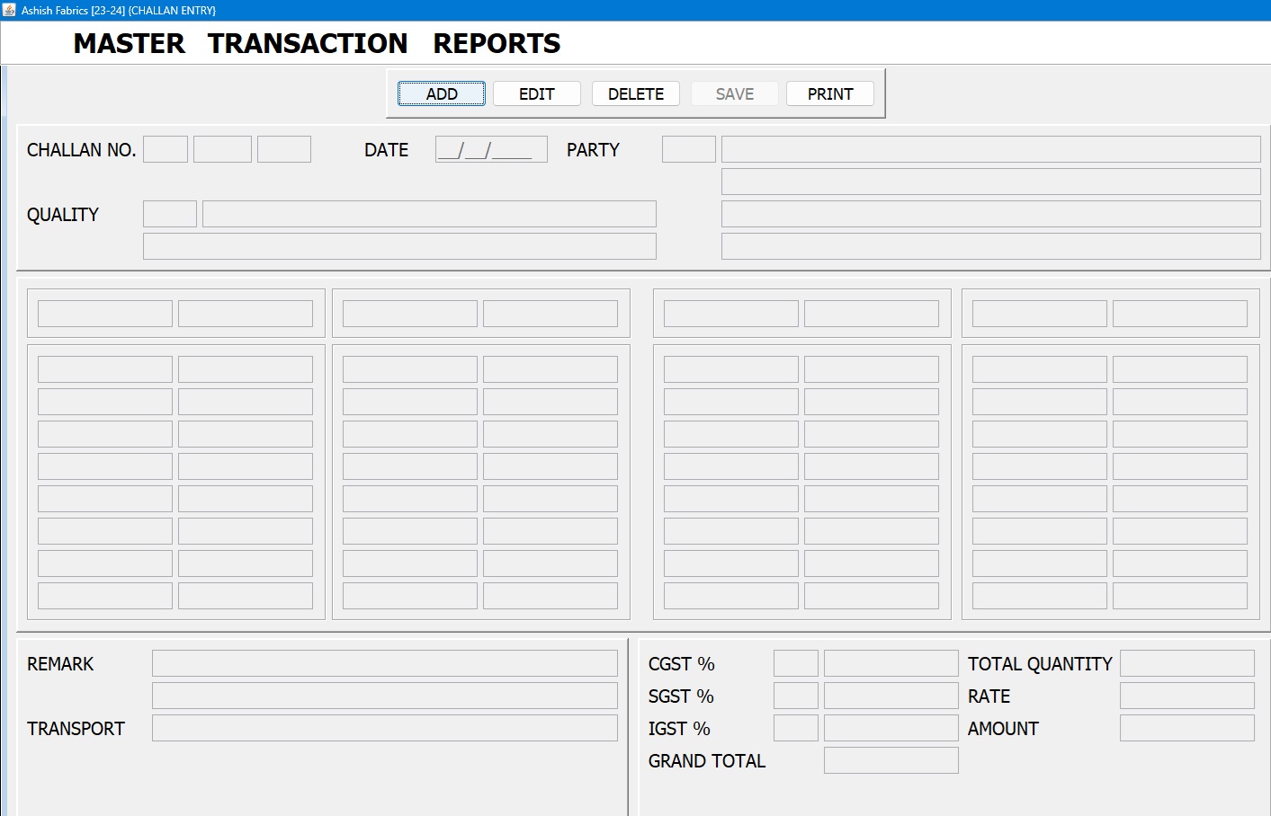1271x816 pixels.
Task: Click the GRAND TOTAL field
Action: [x=891, y=760]
